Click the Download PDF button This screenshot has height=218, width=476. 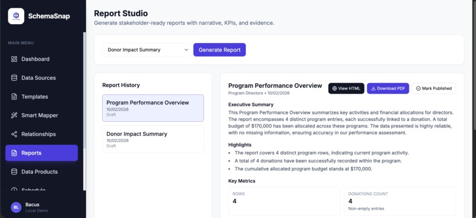point(388,88)
